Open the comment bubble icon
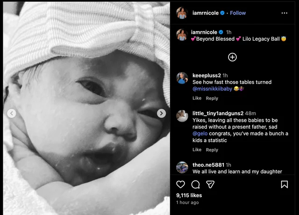This screenshot has width=299, height=215. click(x=196, y=185)
